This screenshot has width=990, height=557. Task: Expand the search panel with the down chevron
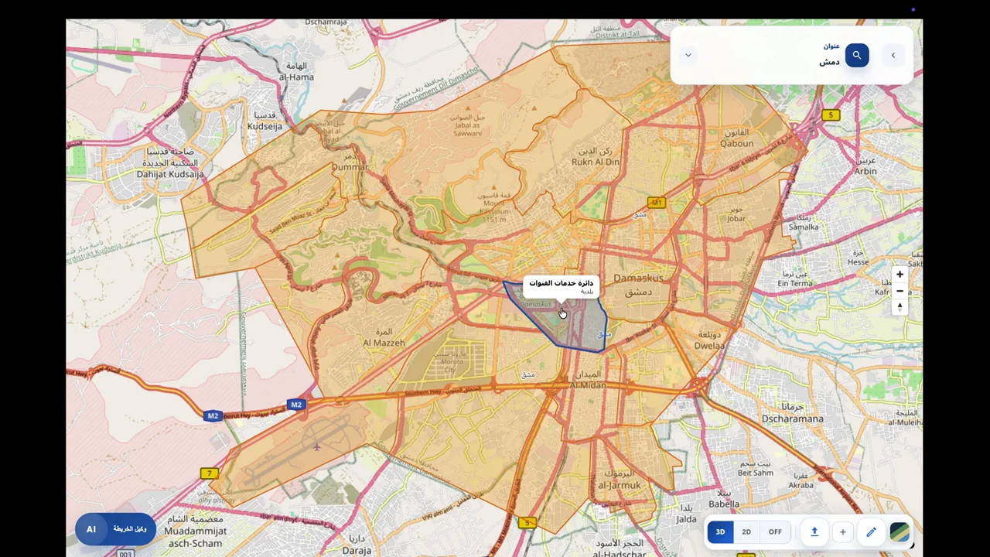tap(688, 55)
